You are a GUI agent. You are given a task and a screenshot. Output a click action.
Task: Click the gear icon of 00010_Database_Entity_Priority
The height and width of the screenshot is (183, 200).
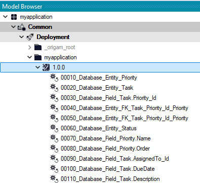click(x=54, y=78)
